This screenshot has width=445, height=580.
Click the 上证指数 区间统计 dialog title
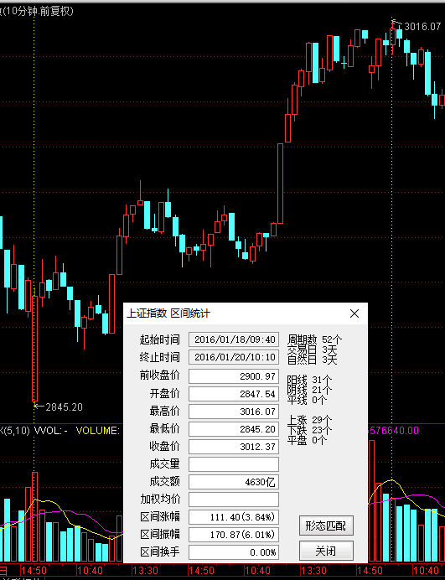pos(168,313)
